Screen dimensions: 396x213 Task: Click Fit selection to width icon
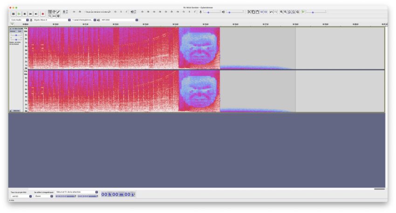(289, 12)
